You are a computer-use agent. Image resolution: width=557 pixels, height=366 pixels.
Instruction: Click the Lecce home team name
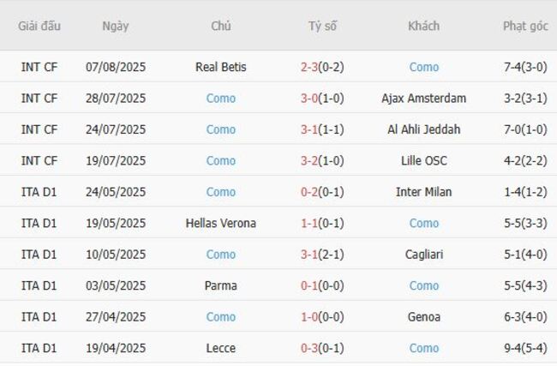(220, 348)
